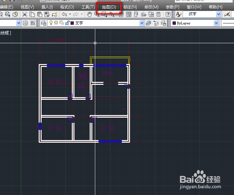Click the 3D Print globe icon
The height and width of the screenshot is (195, 234).
coord(15,15)
